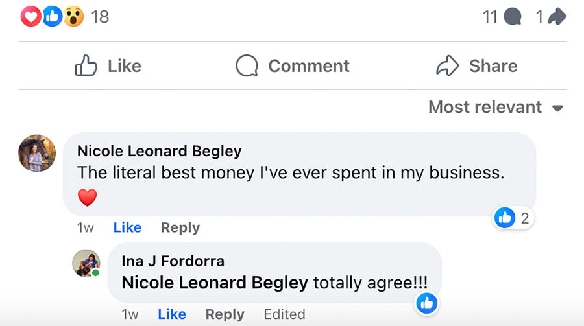Open Nicole Leonard Begley's commenter name link
Screen dimensions: 584x326
(159, 151)
